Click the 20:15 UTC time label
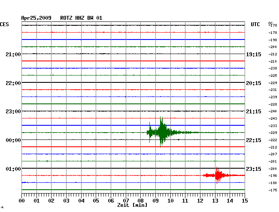This screenshot has width=279, height=212. pyautogui.click(x=254, y=83)
